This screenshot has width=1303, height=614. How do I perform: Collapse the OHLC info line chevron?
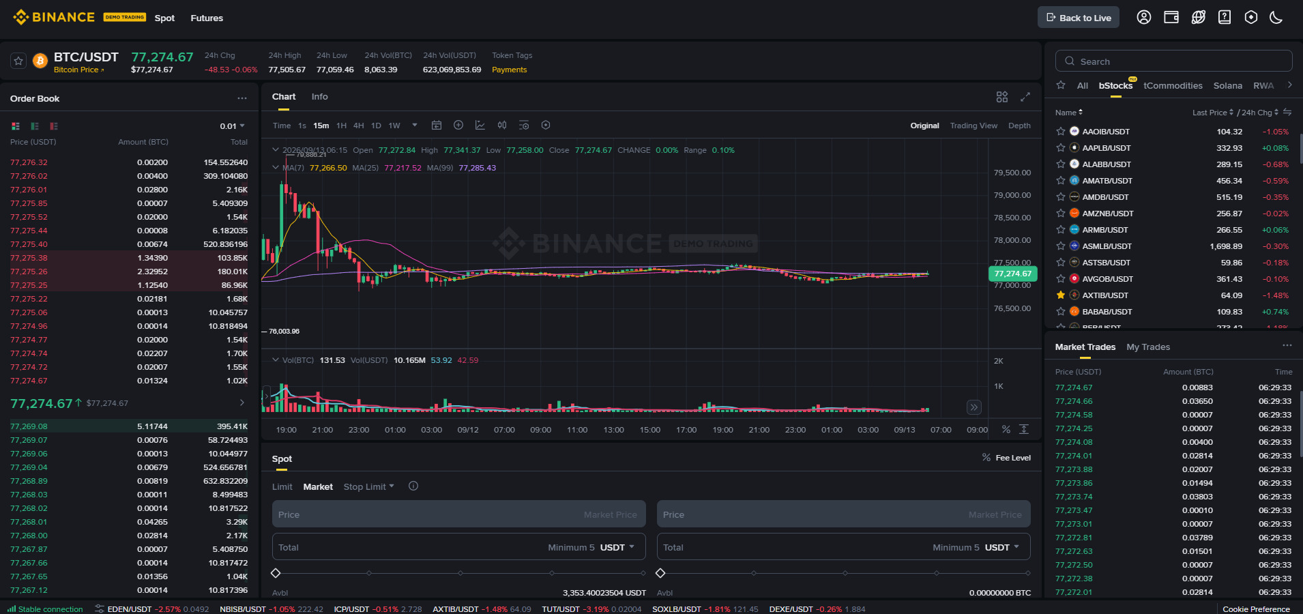pyautogui.click(x=276, y=150)
